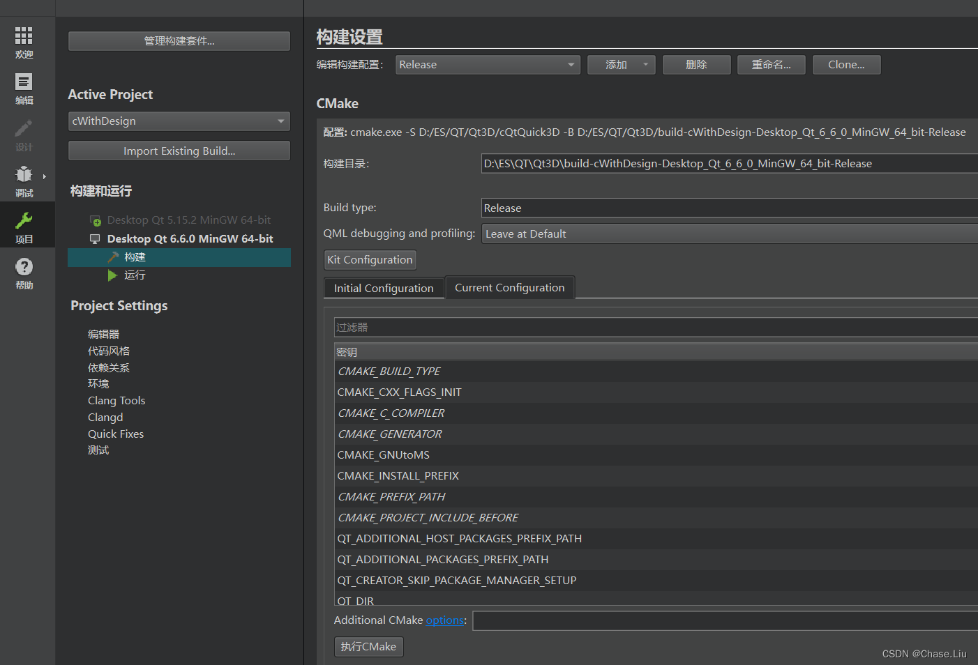Open the CMake options link
The image size is (978, 665).
(444, 620)
